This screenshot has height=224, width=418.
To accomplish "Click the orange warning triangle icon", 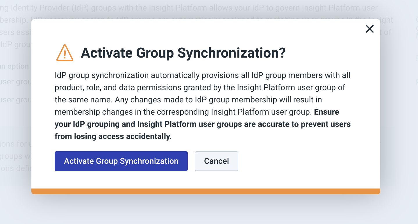I will [65, 53].
